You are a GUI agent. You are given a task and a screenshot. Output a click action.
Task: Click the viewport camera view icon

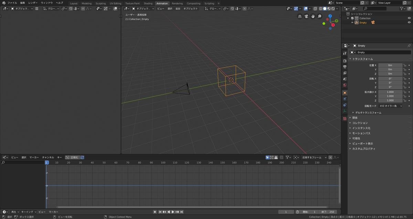(306, 16)
